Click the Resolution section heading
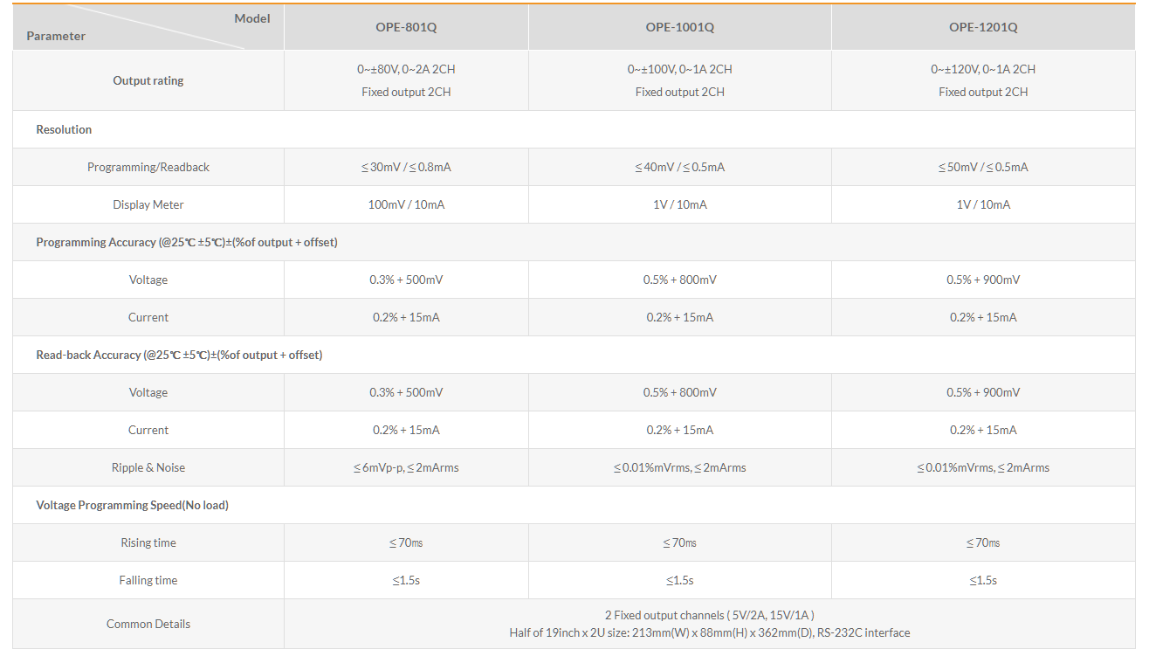1149x670 pixels. pos(64,129)
